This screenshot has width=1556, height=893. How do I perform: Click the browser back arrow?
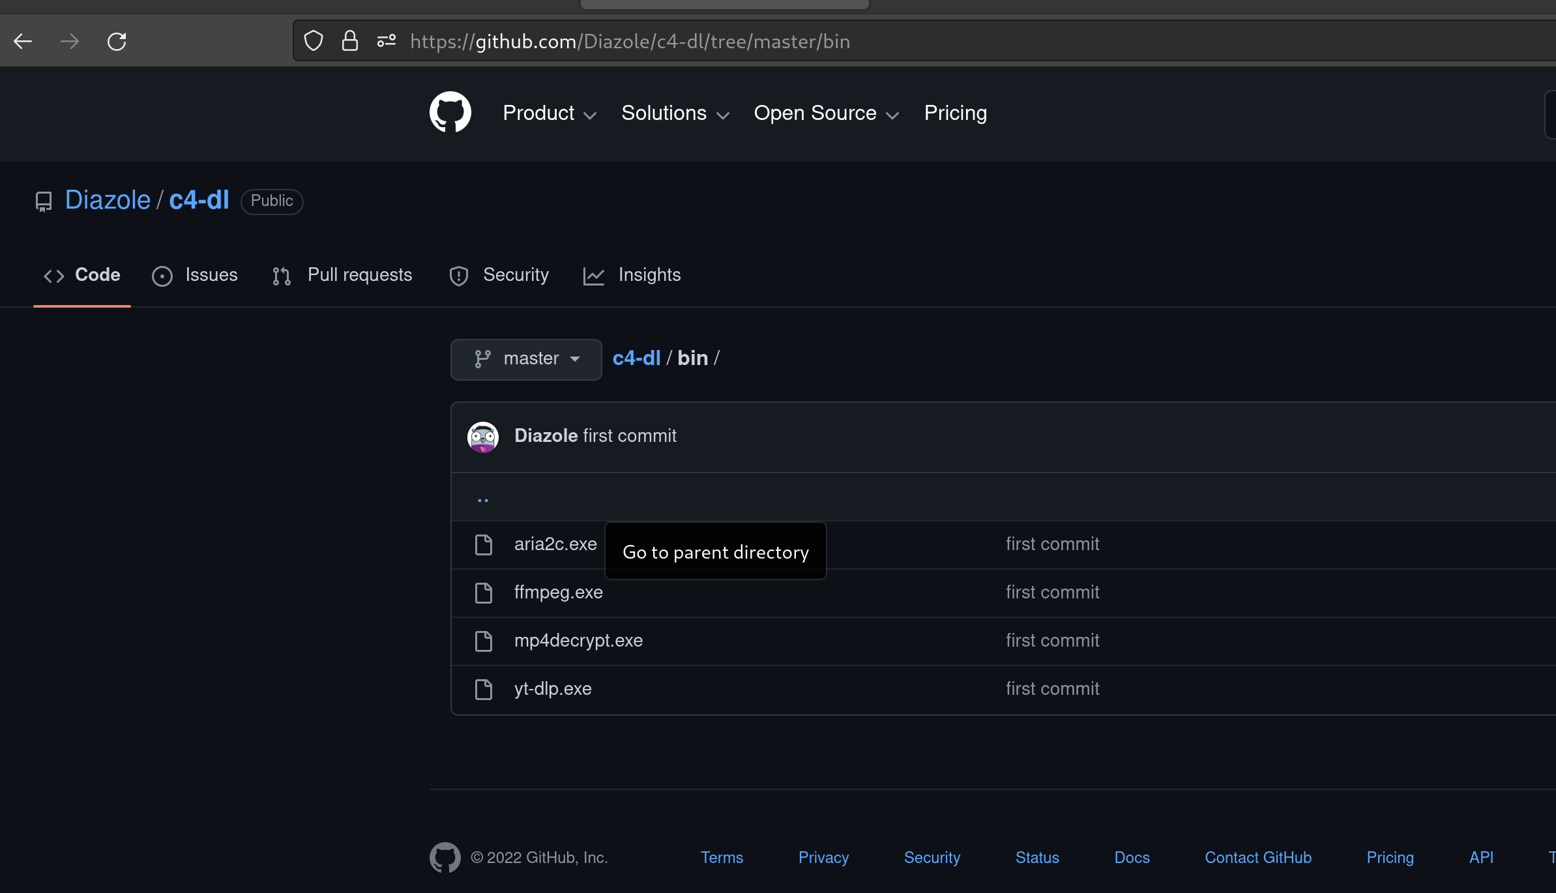click(x=23, y=42)
